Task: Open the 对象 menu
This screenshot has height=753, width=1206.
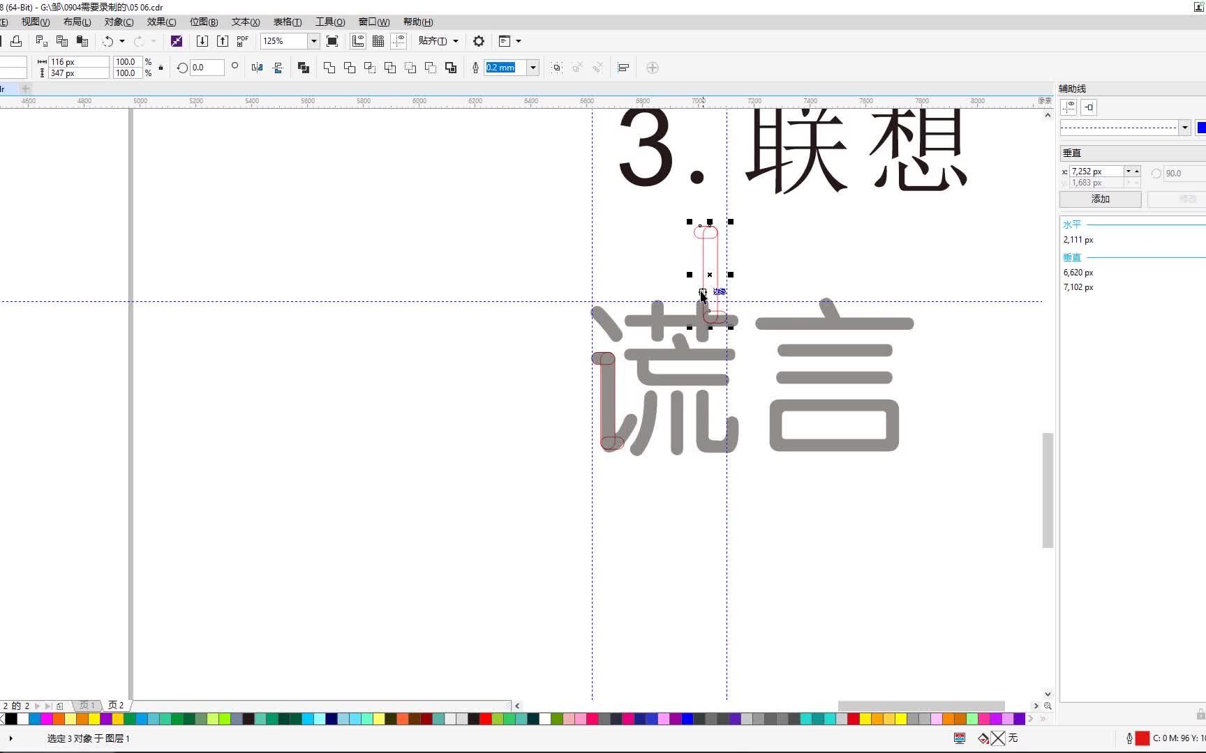Action: click(119, 22)
